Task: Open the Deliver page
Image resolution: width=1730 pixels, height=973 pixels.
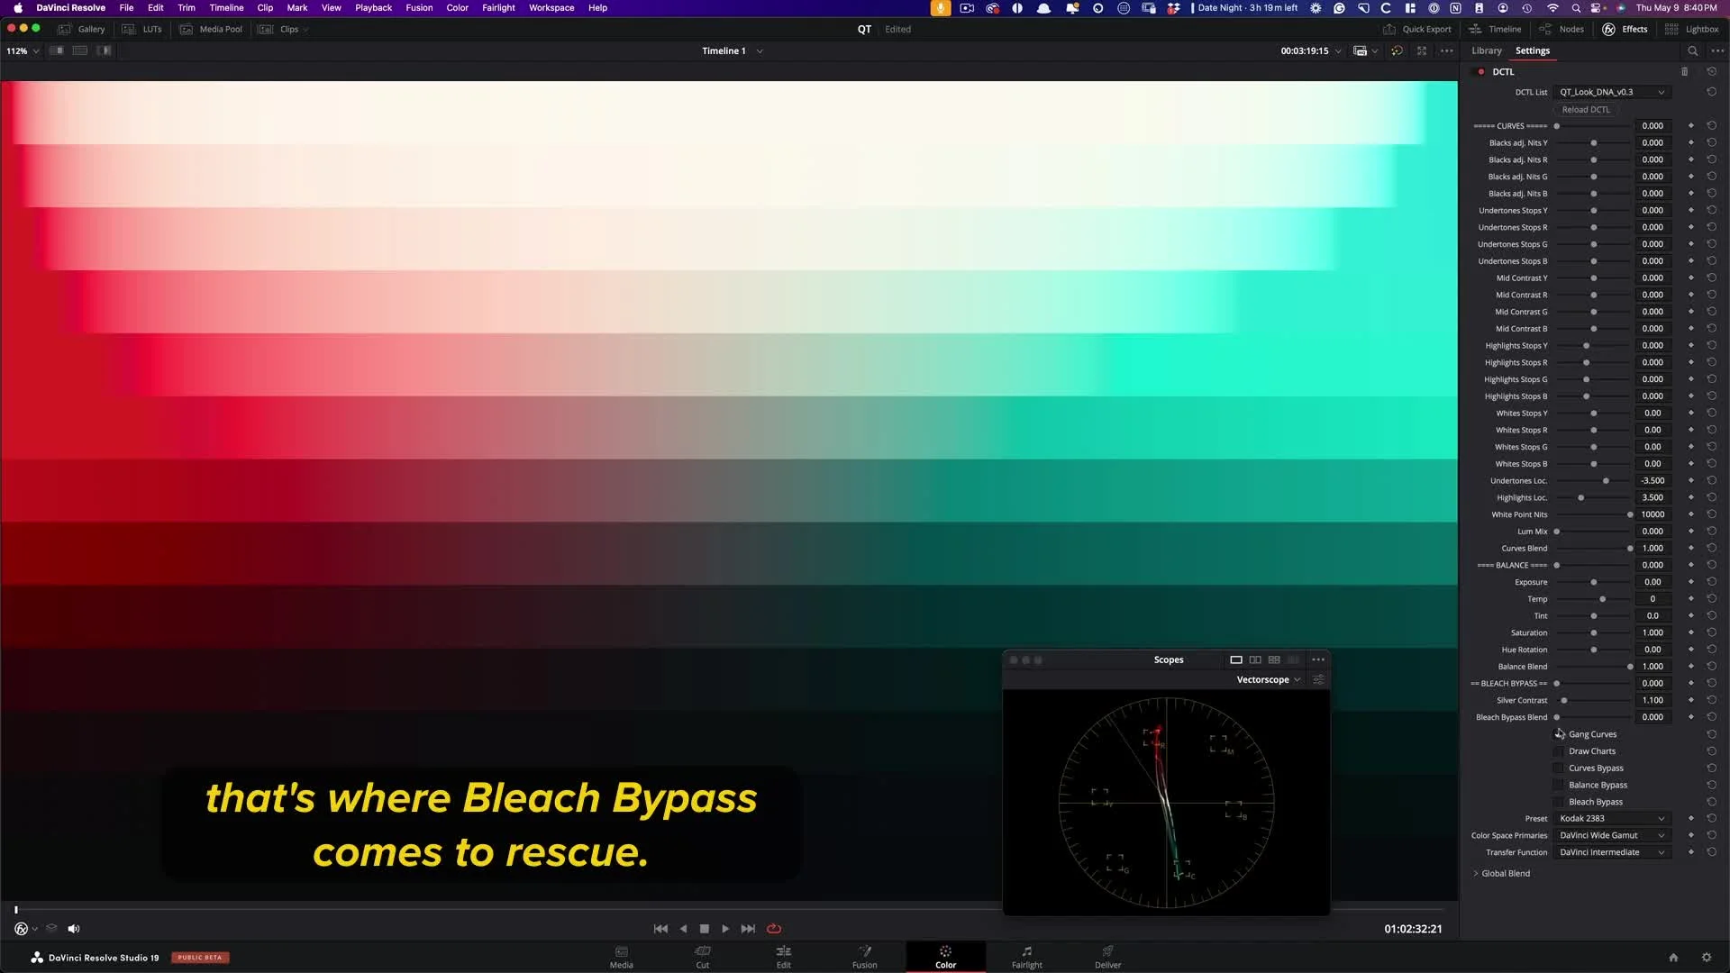Action: tap(1107, 956)
